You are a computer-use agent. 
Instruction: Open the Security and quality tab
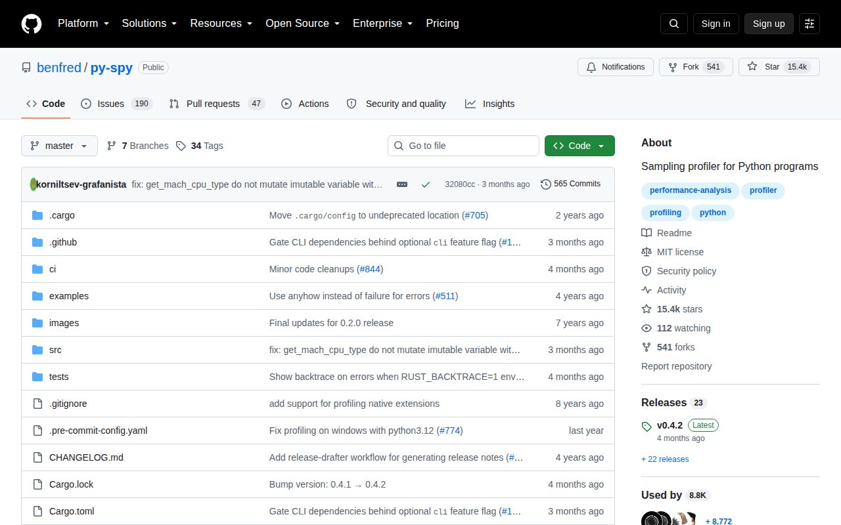(x=396, y=104)
